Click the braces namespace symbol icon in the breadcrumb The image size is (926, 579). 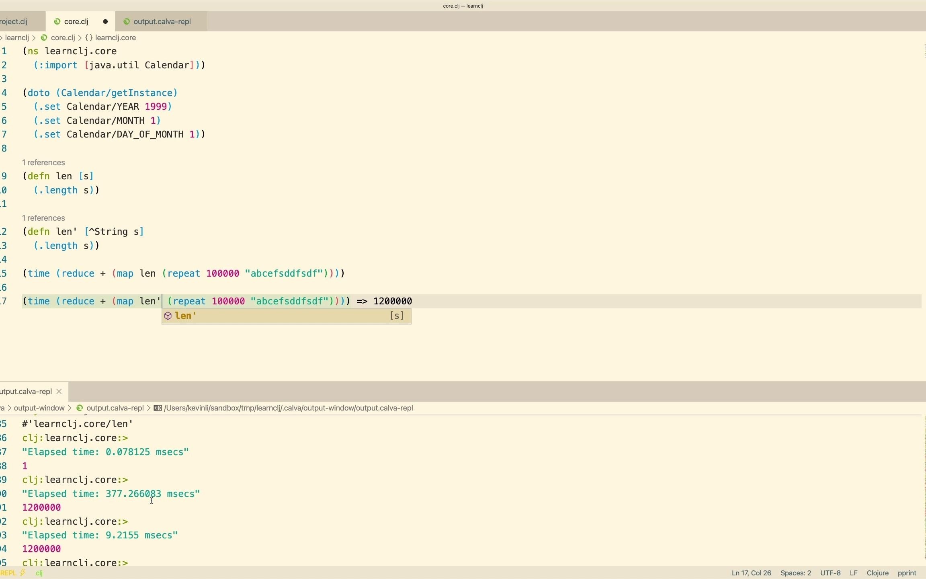89,38
